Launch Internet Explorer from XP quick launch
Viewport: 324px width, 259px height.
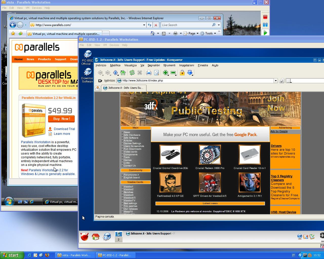pyautogui.click(x=29, y=255)
